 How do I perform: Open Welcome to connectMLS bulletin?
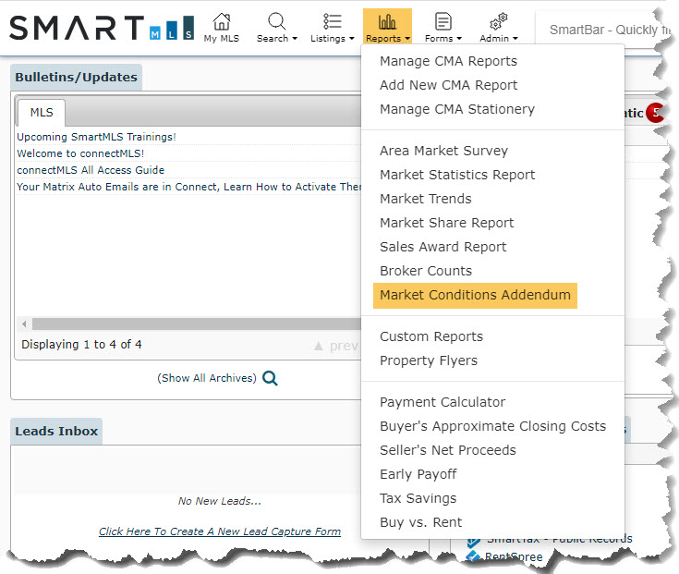(80, 153)
